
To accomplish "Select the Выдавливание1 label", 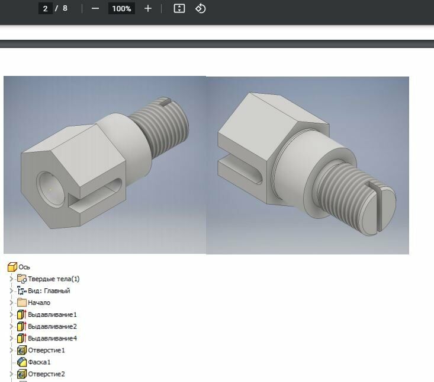I will click(52, 314).
